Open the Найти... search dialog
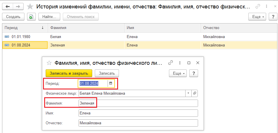 (x=49, y=17)
